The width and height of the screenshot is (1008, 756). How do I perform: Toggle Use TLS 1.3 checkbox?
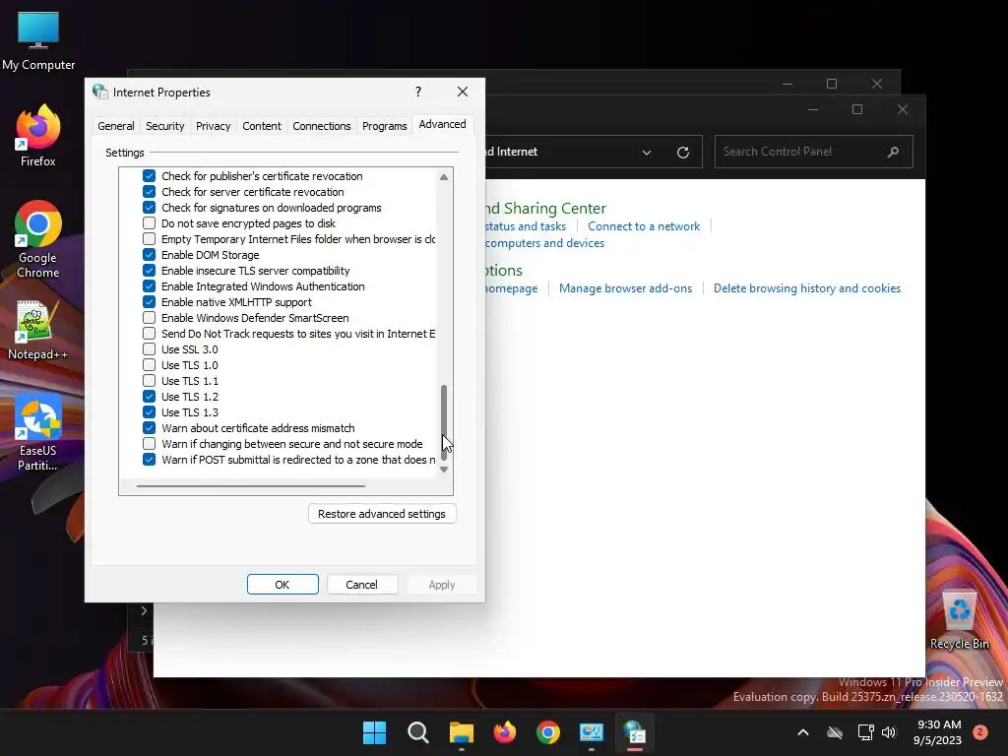[150, 412]
